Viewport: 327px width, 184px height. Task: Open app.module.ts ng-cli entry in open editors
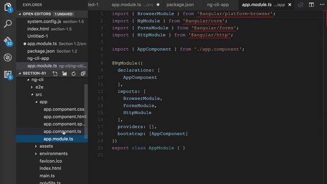[x=52, y=66]
